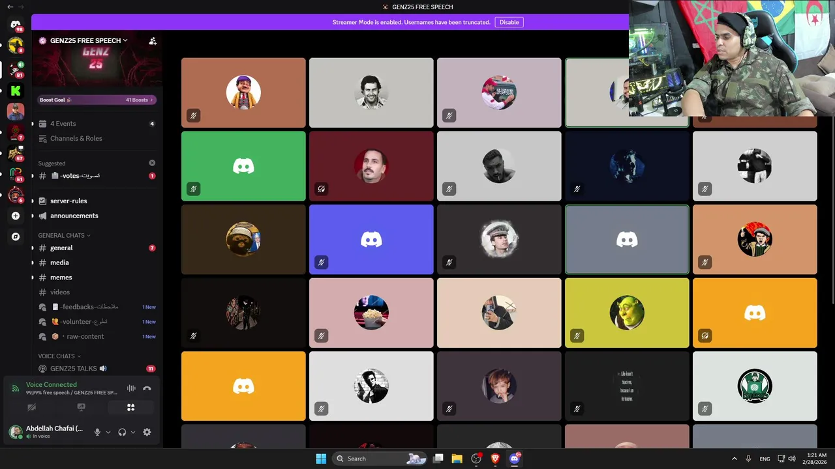Click the taskbar microphone tray icon

coord(748,459)
